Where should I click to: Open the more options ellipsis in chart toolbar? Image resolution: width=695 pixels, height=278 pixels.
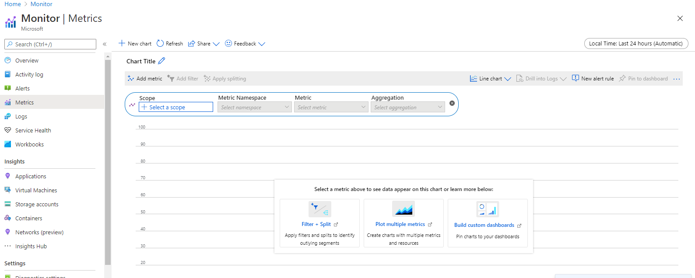[677, 79]
